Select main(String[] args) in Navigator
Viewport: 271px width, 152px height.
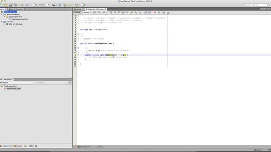[x=14, y=88]
